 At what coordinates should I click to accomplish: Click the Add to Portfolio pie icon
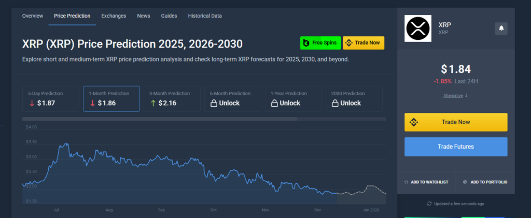coord(465,182)
